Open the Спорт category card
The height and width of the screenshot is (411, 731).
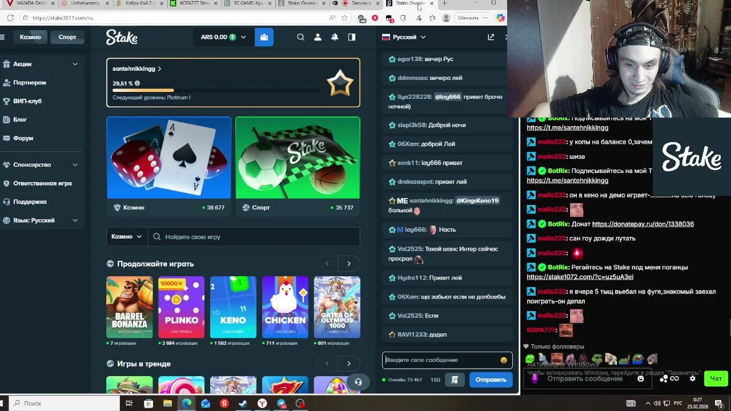pos(298,167)
